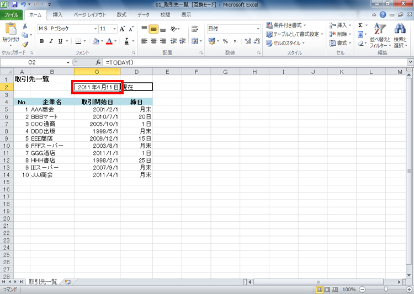414x294 pixels.
Task: Click the top align icon
Action: click(x=144, y=29)
